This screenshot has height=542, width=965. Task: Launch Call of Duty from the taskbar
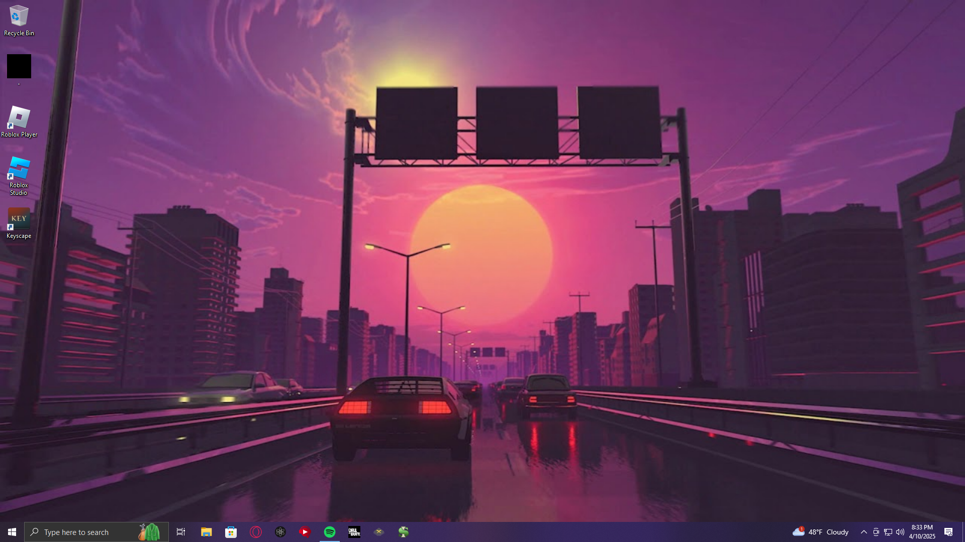point(354,532)
